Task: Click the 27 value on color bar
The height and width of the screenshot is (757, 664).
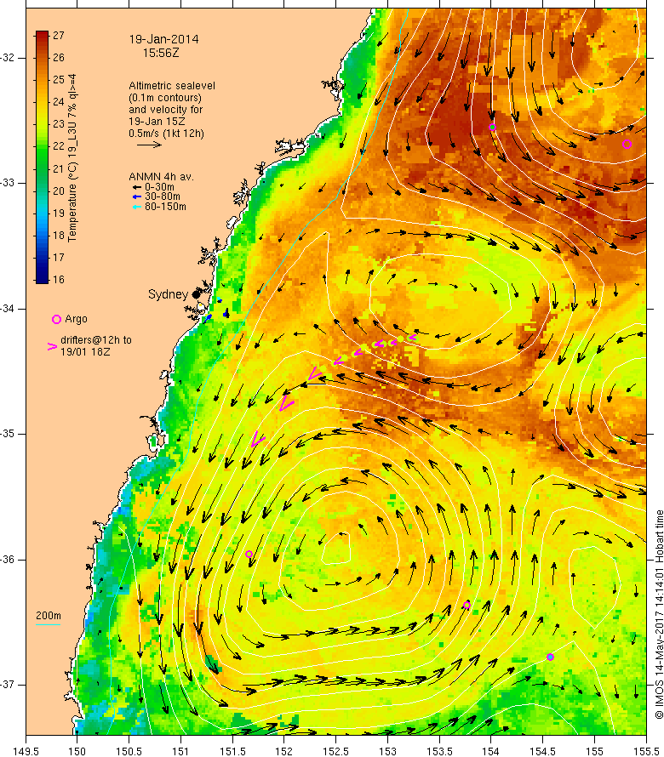Action: (x=59, y=35)
